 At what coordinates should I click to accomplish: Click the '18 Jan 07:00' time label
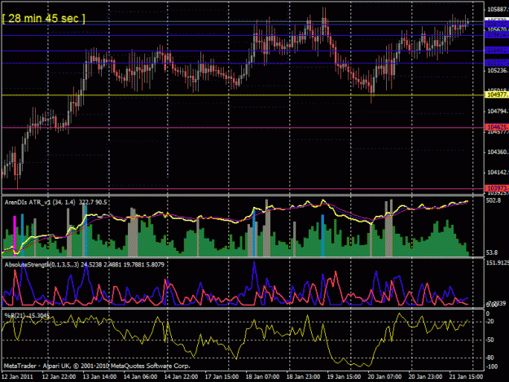262,377
